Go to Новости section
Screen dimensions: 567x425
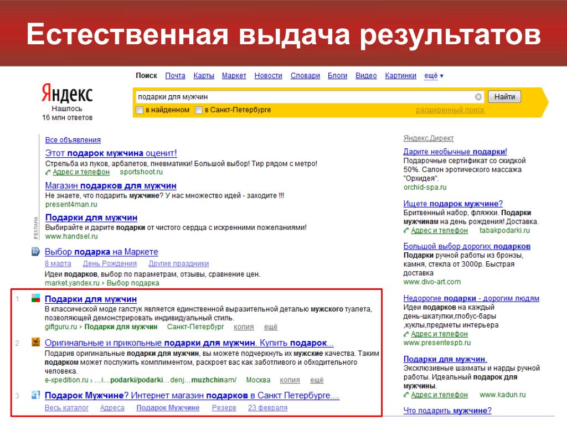269,75
